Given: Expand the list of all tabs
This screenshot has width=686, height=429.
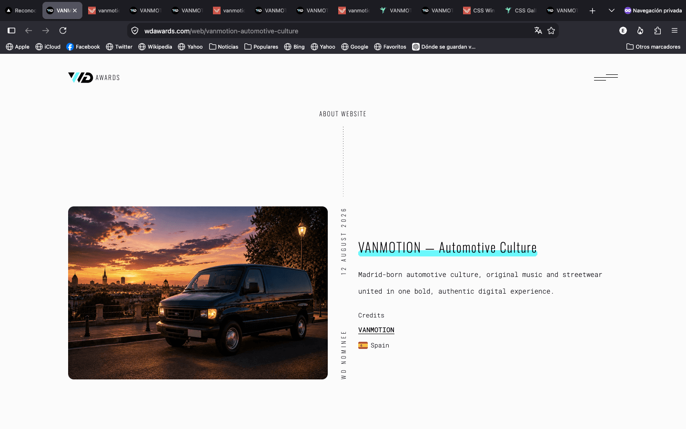Looking at the screenshot, I should [612, 10].
